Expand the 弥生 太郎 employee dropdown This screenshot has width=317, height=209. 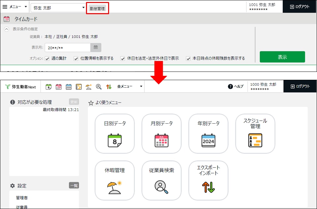click(x=58, y=8)
